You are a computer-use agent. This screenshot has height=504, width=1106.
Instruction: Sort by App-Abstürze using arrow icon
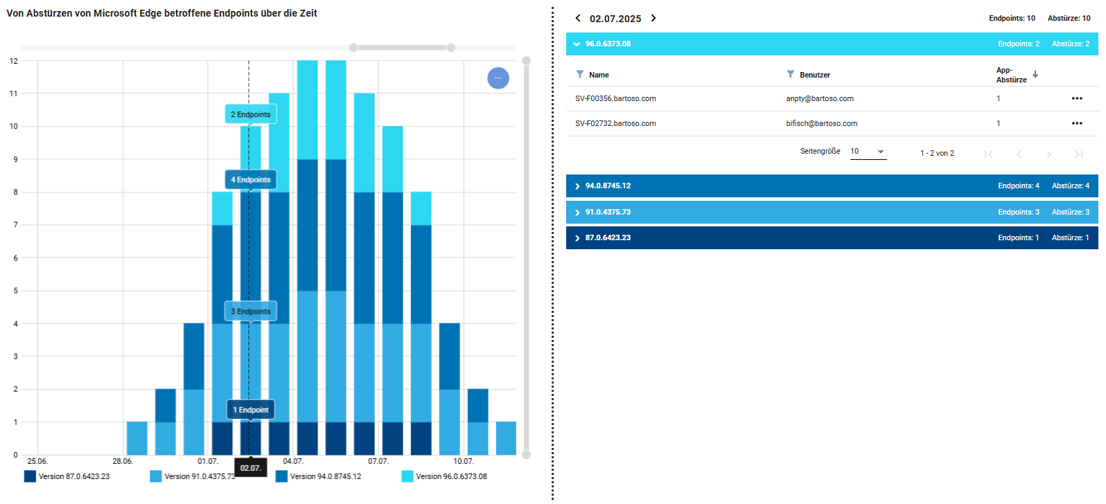1035,75
